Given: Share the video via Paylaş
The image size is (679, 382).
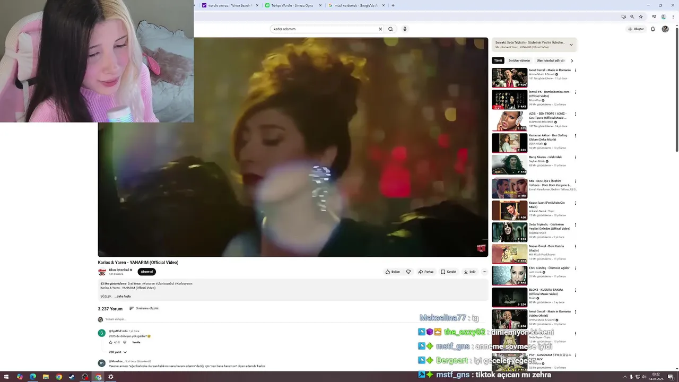Looking at the screenshot, I should 426,272.
